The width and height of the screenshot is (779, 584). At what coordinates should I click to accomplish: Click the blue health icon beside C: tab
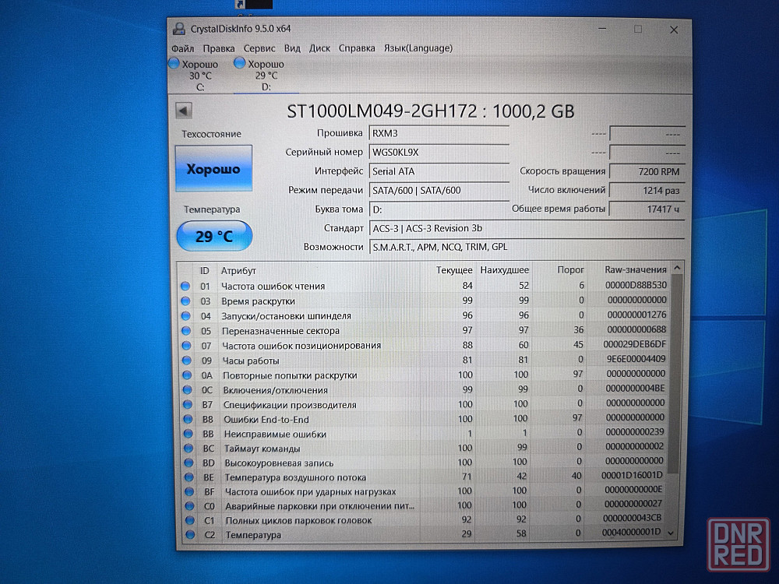174,63
